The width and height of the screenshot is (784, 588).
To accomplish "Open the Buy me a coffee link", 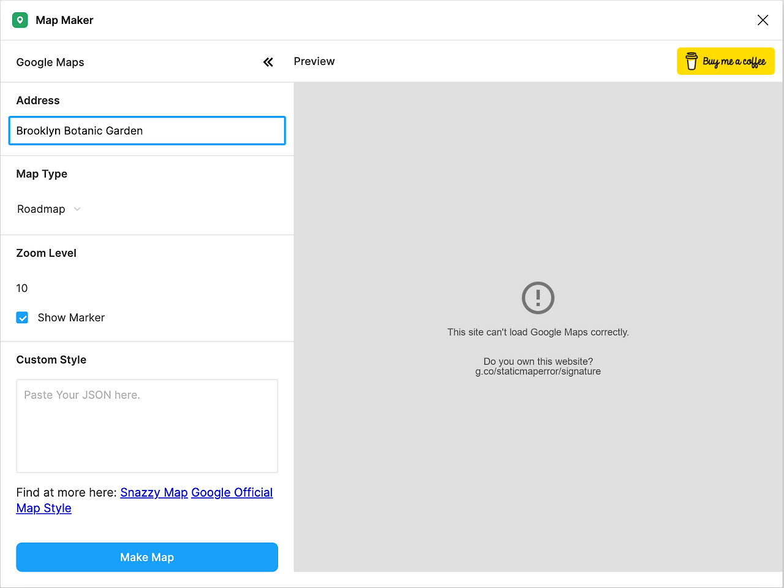I will (x=726, y=61).
